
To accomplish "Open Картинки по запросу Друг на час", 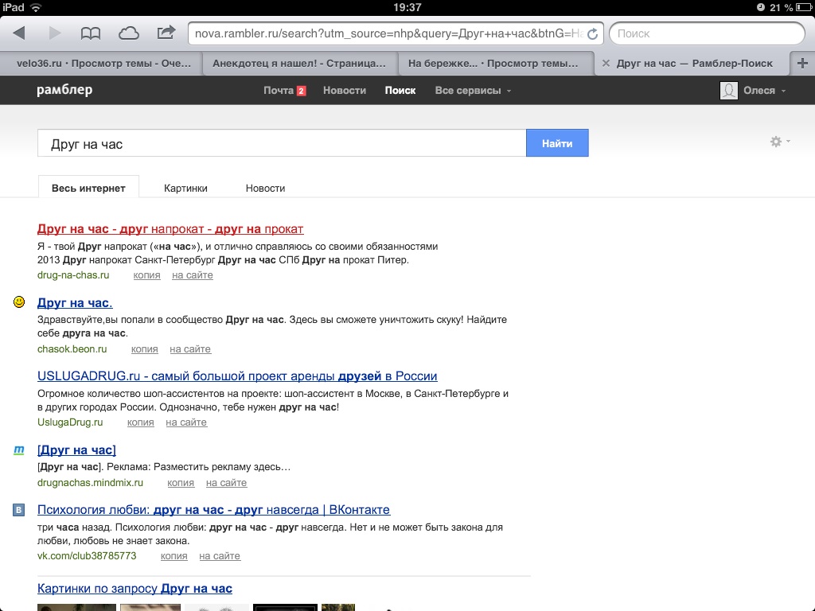I will click(x=135, y=589).
